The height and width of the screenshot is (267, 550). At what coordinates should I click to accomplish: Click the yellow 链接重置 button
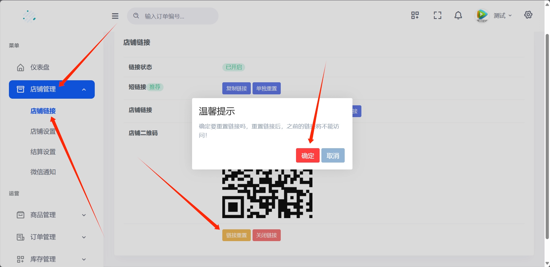tap(236, 235)
